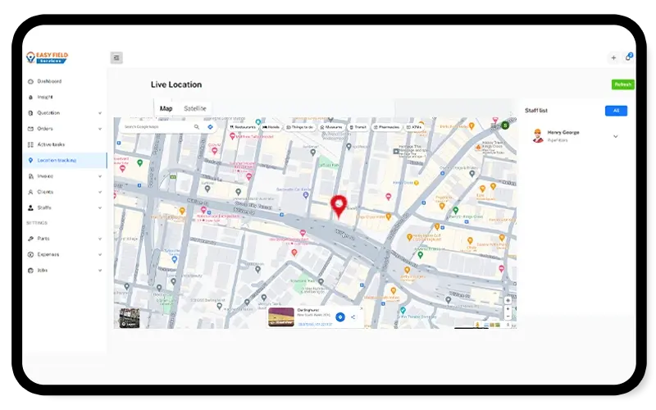Click the Easy Field Services logo

pyautogui.click(x=47, y=57)
